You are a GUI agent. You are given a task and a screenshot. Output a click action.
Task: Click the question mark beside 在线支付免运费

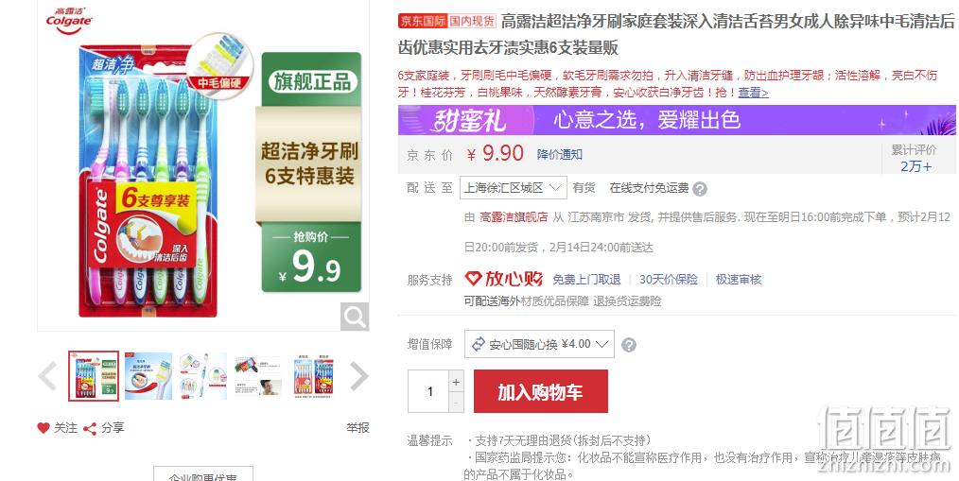tap(700, 189)
